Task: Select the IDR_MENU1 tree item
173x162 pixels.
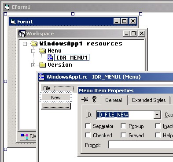Action: 72,57
